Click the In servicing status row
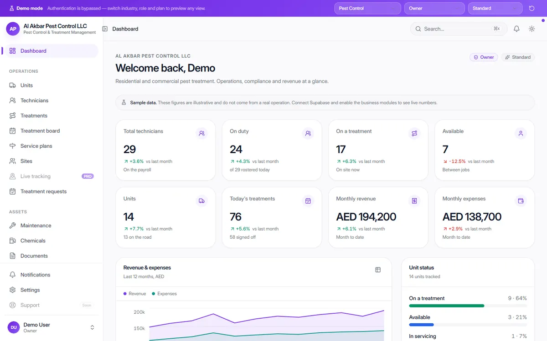This screenshot has height=341, width=547. pos(468,336)
